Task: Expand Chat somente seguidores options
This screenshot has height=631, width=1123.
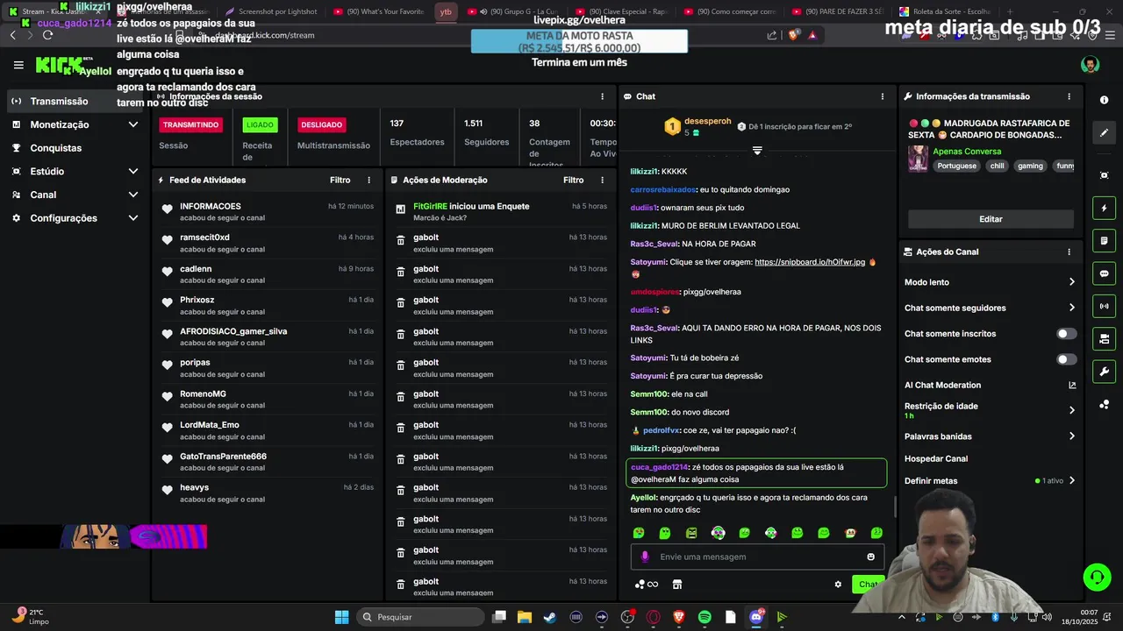Action: click(1071, 308)
